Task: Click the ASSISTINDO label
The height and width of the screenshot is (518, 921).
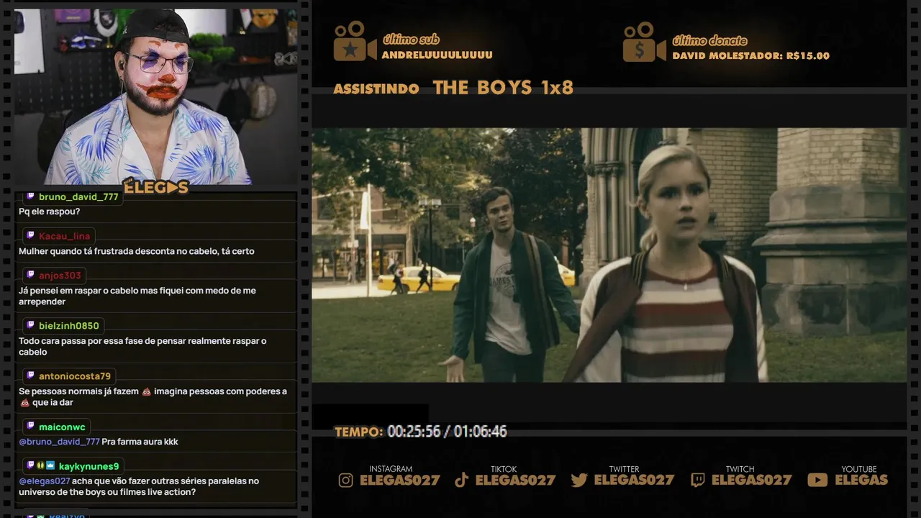Action: (x=376, y=89)
